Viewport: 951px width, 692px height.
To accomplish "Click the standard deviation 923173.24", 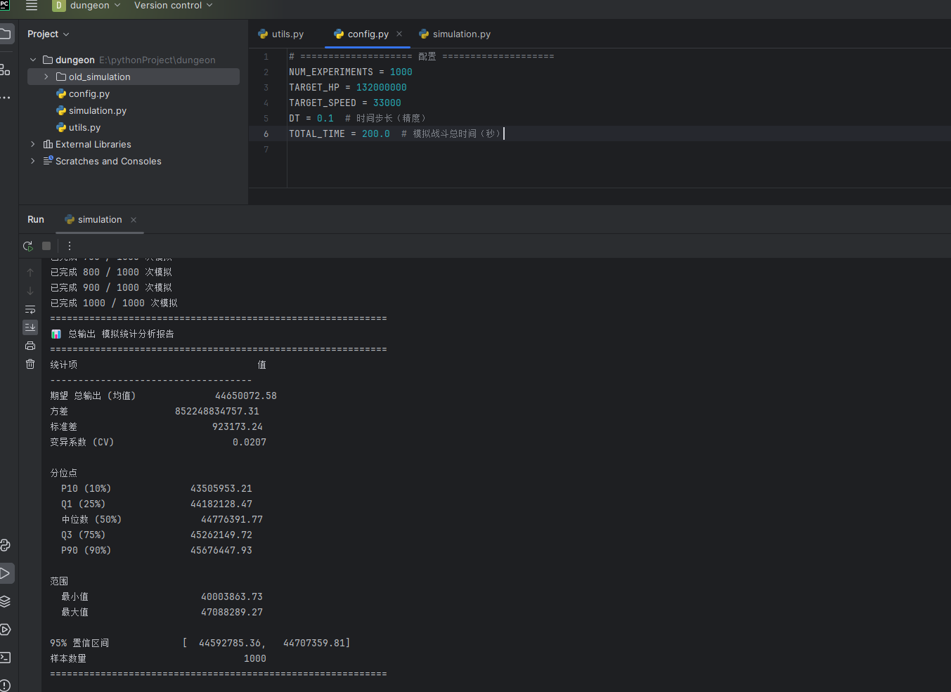I will point(238,426).
